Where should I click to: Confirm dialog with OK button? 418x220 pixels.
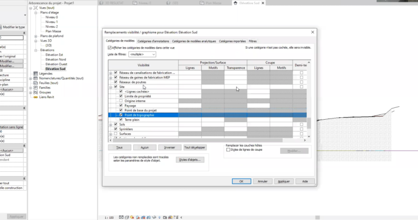point(241,181)
